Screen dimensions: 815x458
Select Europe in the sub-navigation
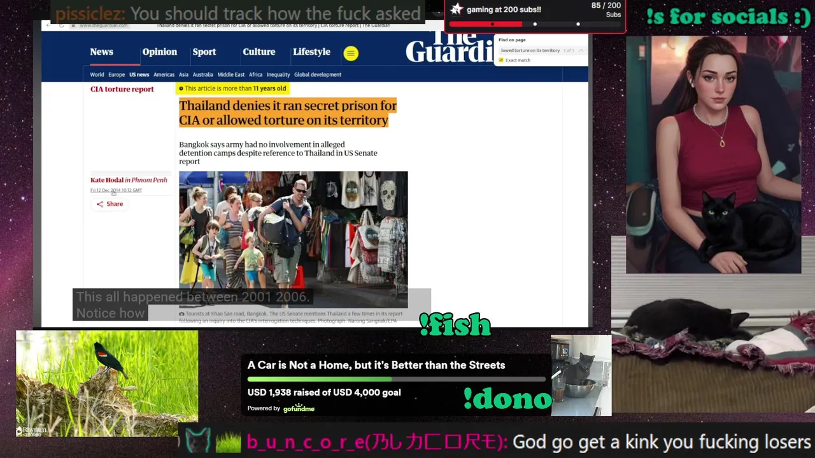click(117, 74)
